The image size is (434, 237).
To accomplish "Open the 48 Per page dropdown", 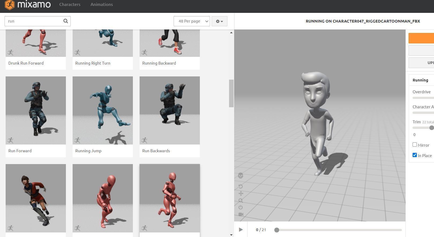I will [192, 21].
